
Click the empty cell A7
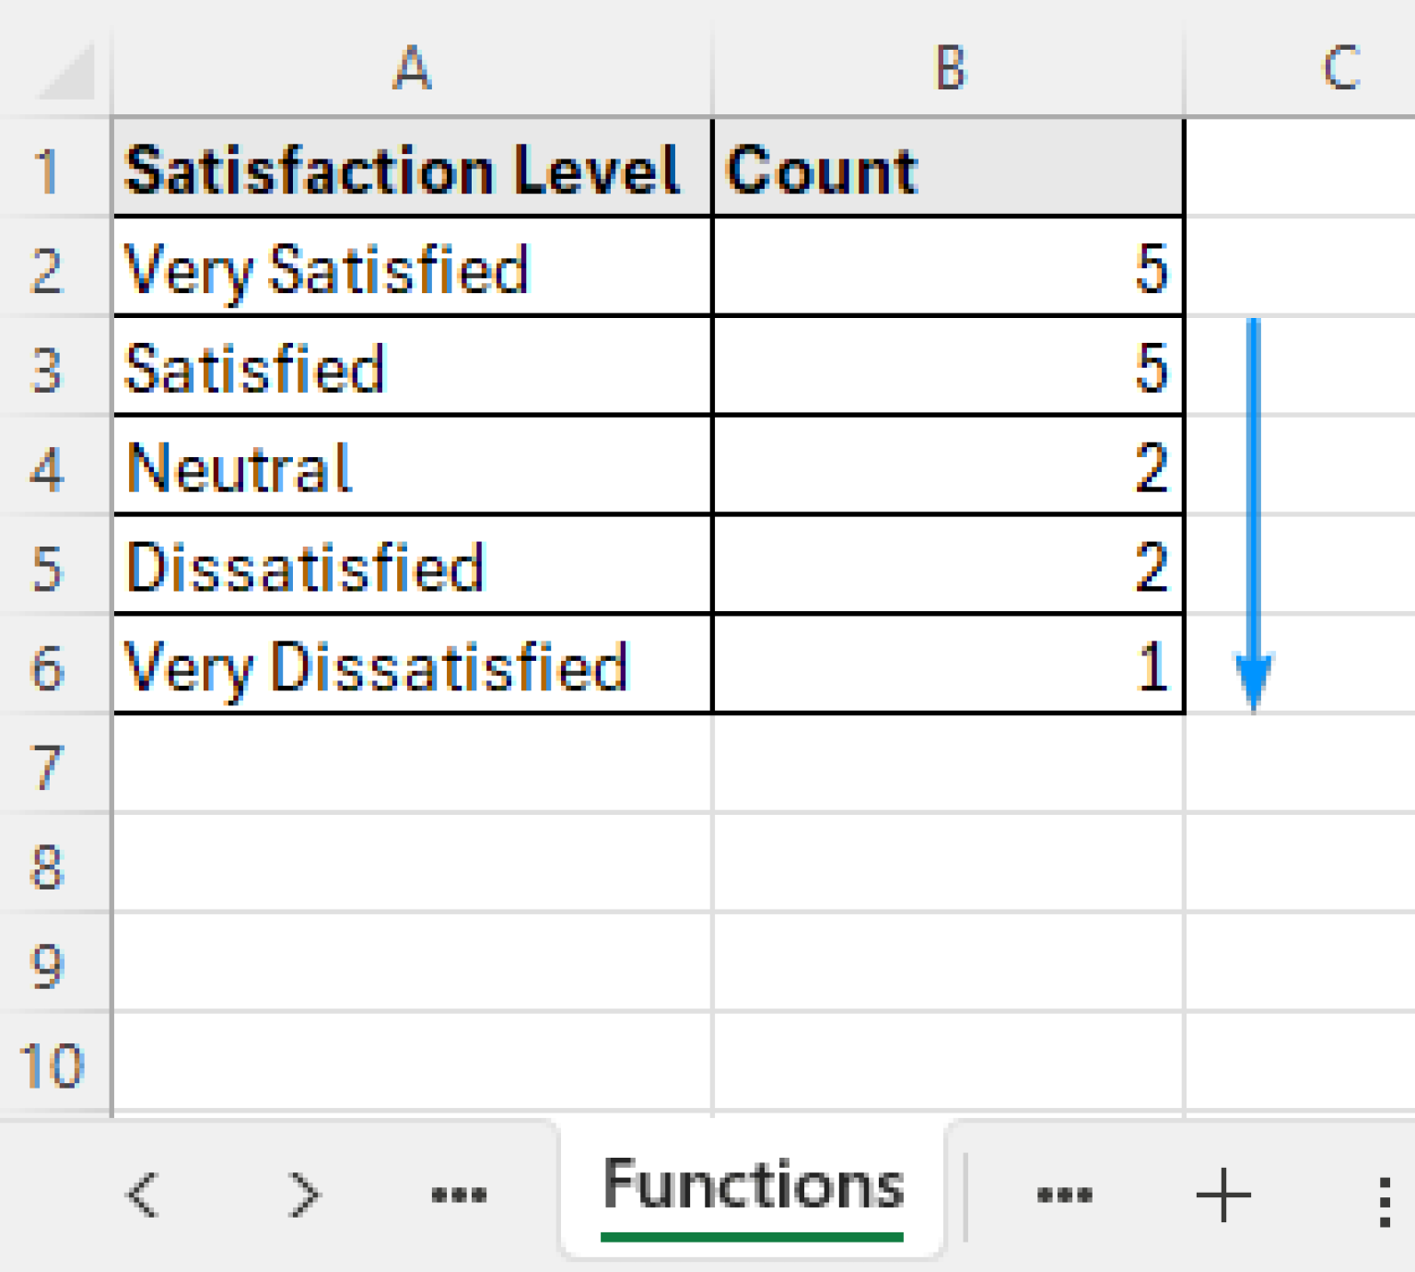pos(412,765)
